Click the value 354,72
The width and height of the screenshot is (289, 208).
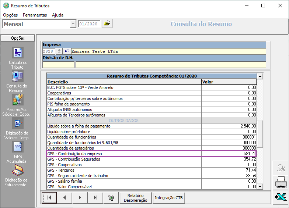pyautogui.click(x=250, y=159)
